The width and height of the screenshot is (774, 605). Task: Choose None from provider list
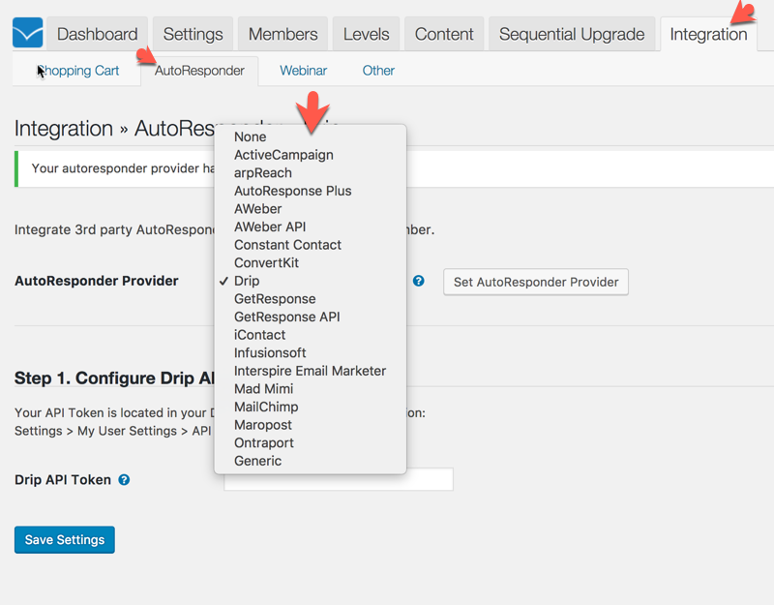click(x=310, y=136)
